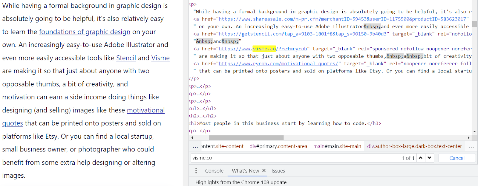Select the div.author-box-large breadcrumb
This screenshot has width=478, height=186.
click(x=414, y=146)
